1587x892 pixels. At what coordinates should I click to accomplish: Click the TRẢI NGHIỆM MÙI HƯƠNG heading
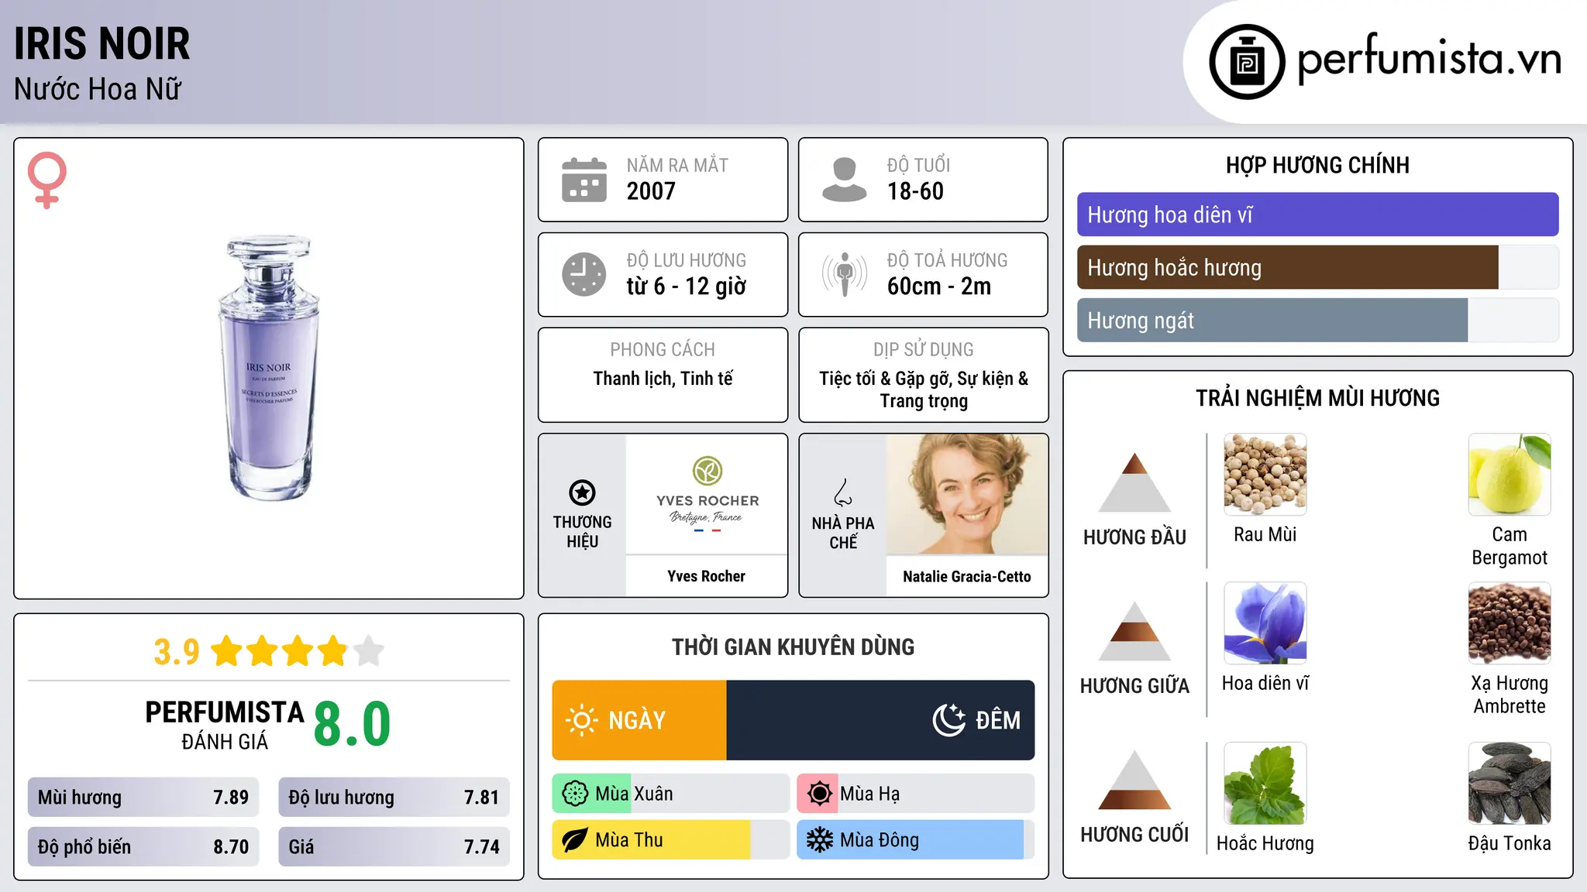click(x=1317, y=398)
